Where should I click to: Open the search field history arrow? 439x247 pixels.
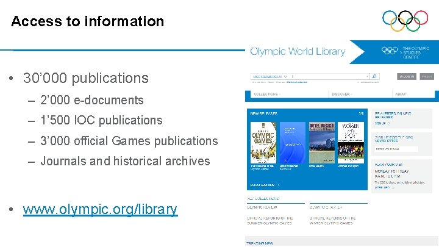[x=367, y=76]
